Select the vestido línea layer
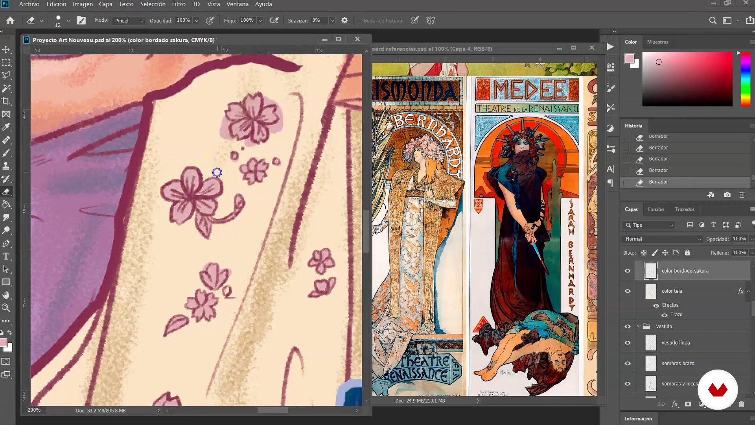The height and width of the screenshot is (425, 755). pos(693,343)
